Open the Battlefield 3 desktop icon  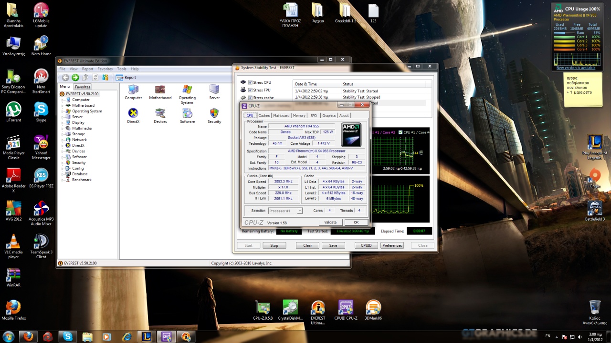click(x=595, y=211)
